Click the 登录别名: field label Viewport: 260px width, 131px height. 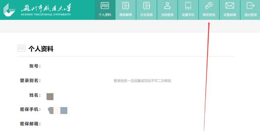click(x=30, y=80)
